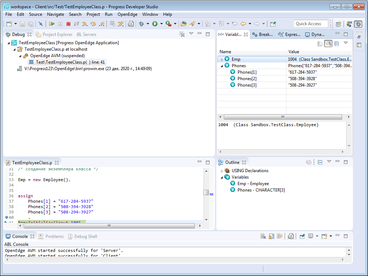
Task: Select stack frame Test\TestEmployeeClass.p line 41
Action: tap(67, 62)
